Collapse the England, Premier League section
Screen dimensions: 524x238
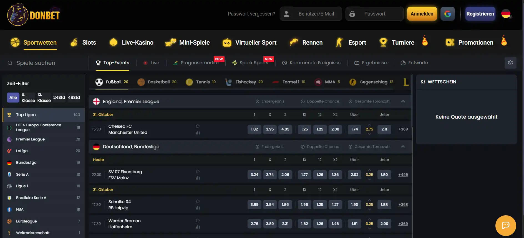pyautogui.click(x=403, y=101)
